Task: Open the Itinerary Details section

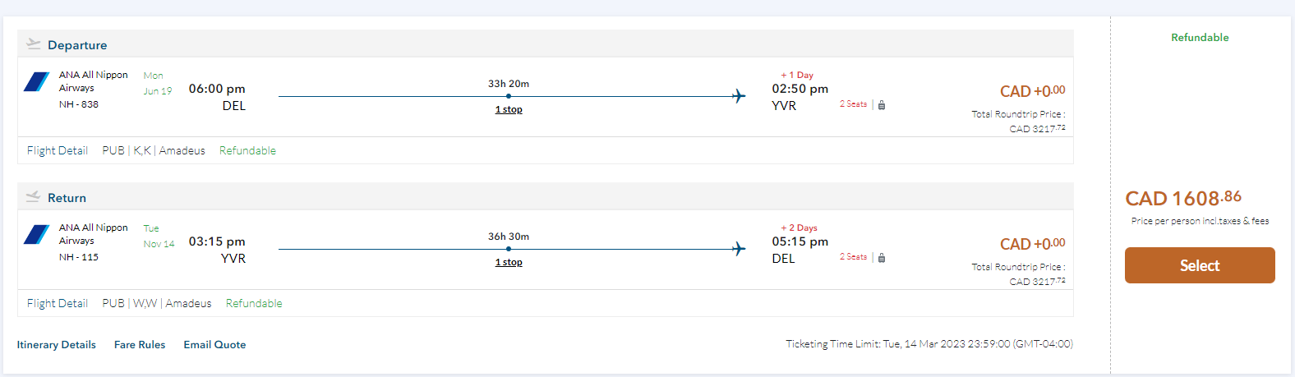Action: 57,345
